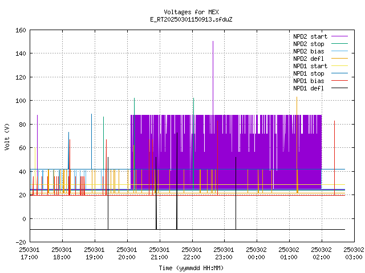Click the x-axis label 250302 02:00

pos(321,254)
